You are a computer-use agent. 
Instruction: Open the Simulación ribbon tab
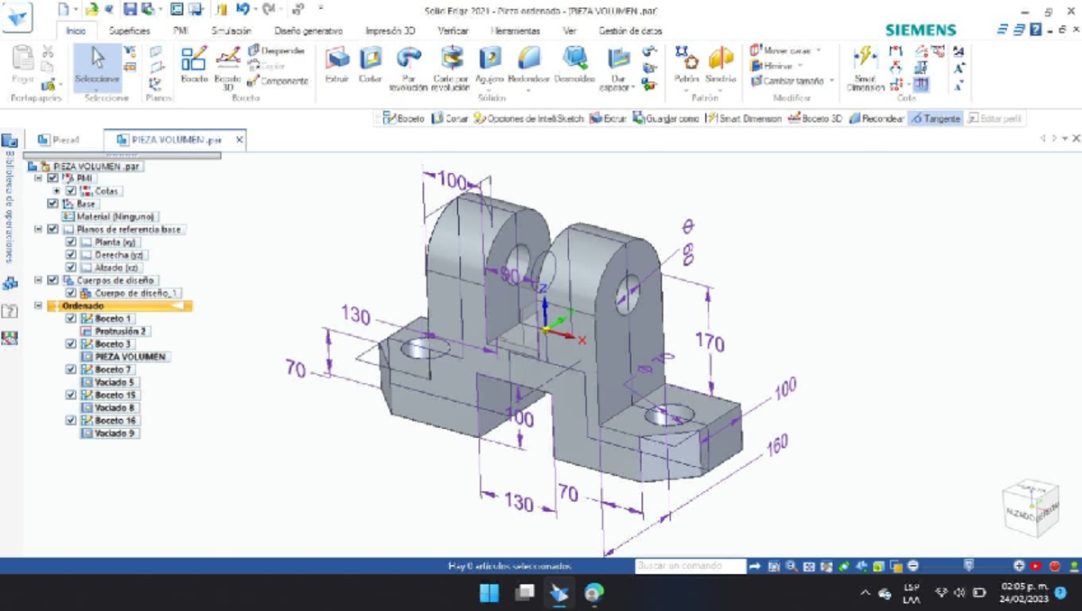[231, 30]
